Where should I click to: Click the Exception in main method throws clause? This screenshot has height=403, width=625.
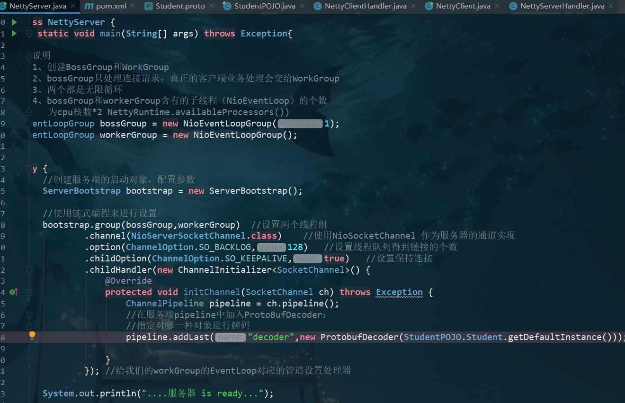264,34
